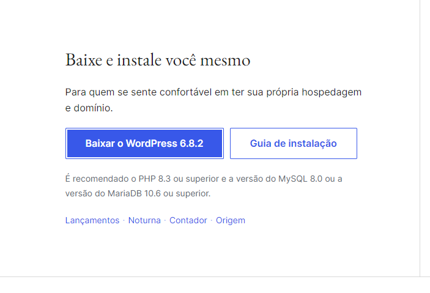Screen dimensions: 430x293
Task: Go to the Origem link
Action: pos(231,220)
